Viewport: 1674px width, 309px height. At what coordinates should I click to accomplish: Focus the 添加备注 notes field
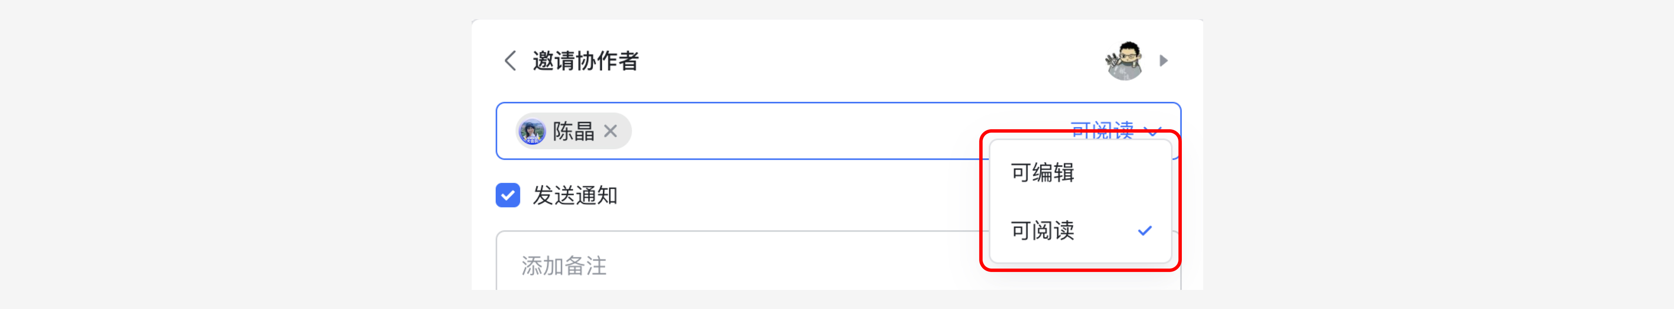[715, 265]
